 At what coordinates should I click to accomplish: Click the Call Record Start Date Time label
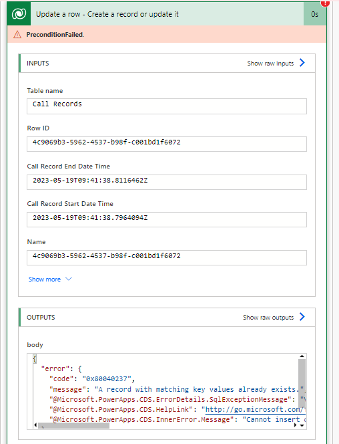pos(70,203)
